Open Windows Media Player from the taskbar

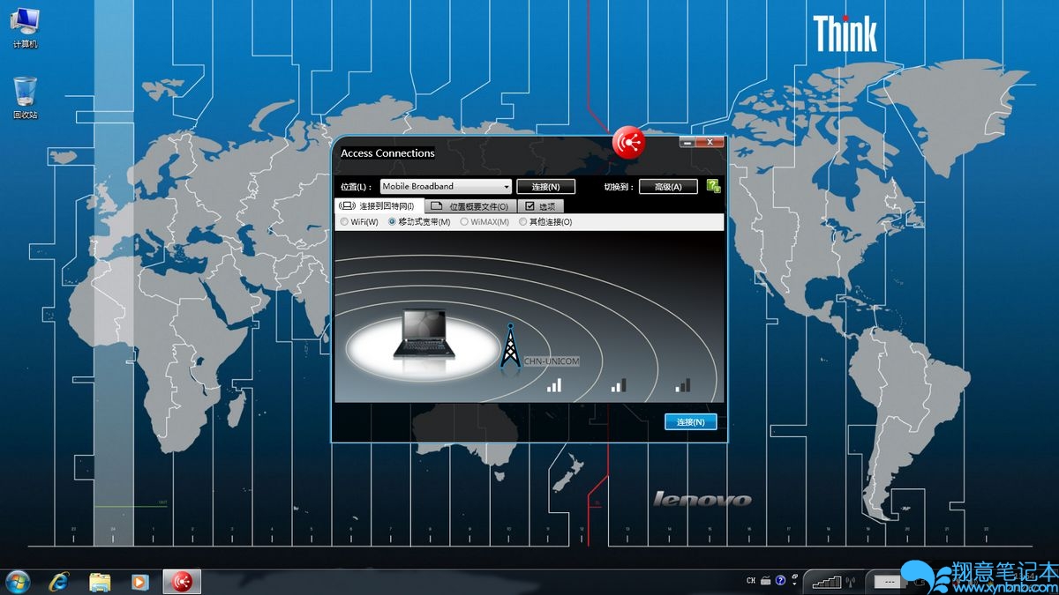(x=139, y=582)
